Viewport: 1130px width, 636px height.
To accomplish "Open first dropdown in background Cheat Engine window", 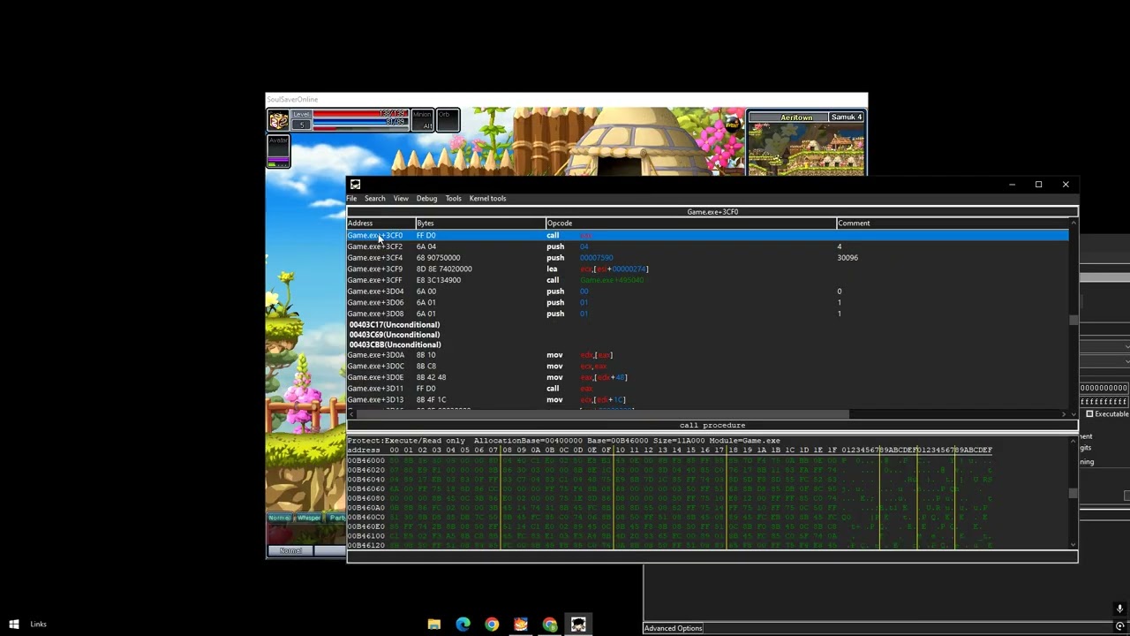I will (1105, 347).
